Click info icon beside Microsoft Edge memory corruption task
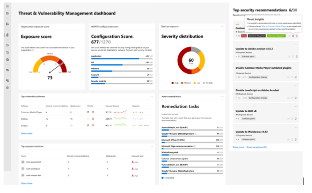 click(x=194, y=146)
